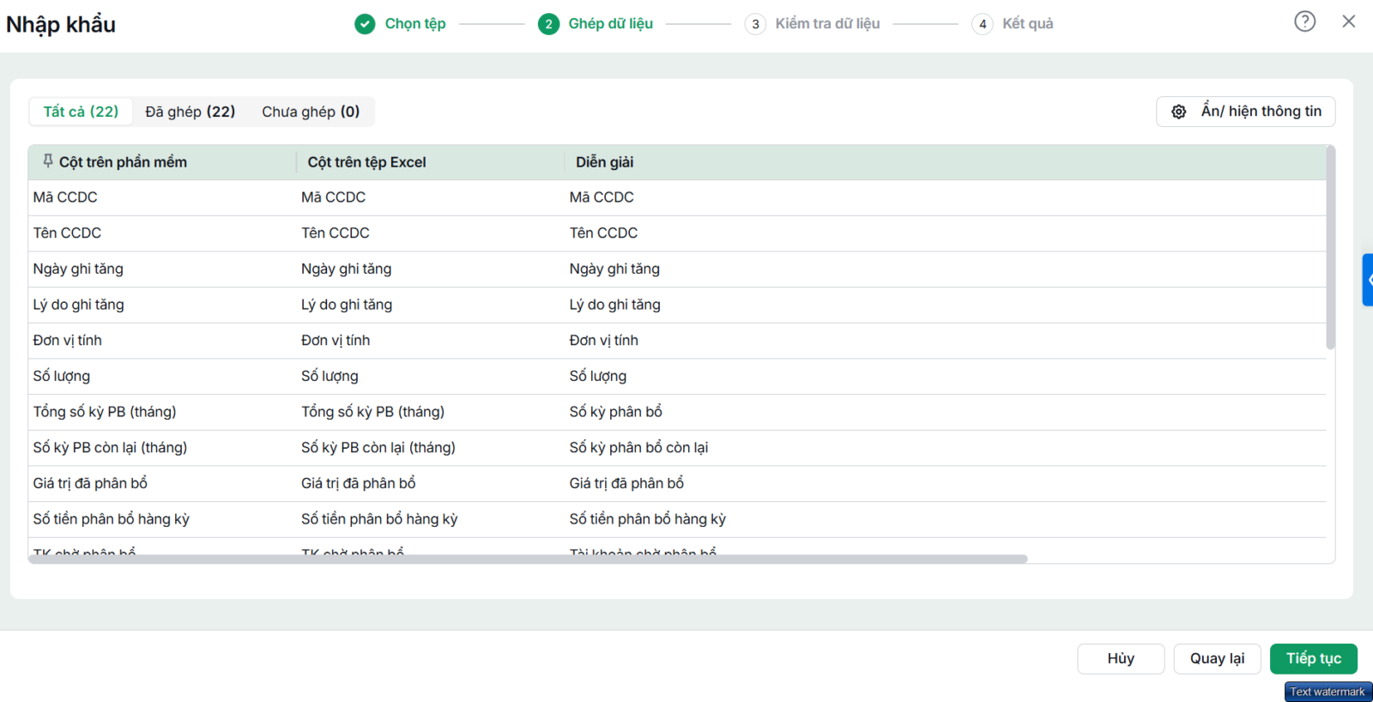Select Excel column cell Đơn vị tính

336,340
